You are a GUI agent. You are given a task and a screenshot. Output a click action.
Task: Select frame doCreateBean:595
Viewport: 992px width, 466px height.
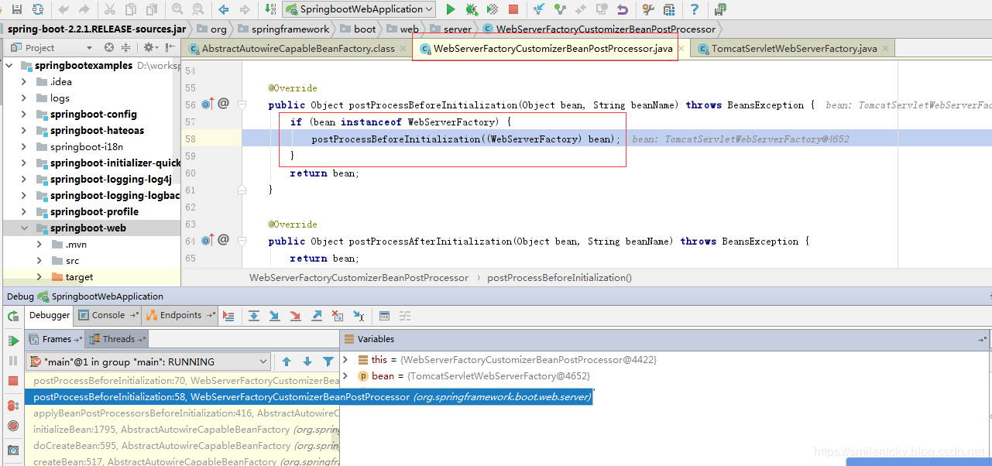(x=183, y=446)
